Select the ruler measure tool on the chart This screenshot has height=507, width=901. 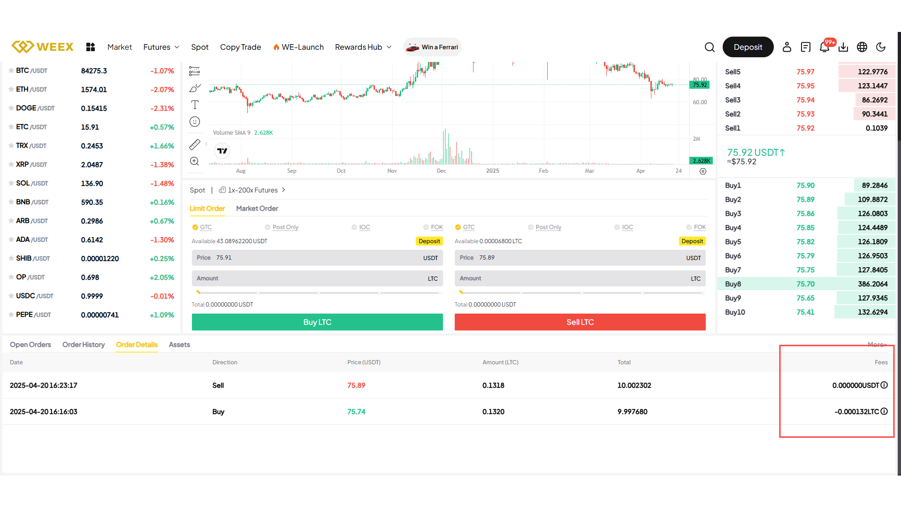click(195, 144)
